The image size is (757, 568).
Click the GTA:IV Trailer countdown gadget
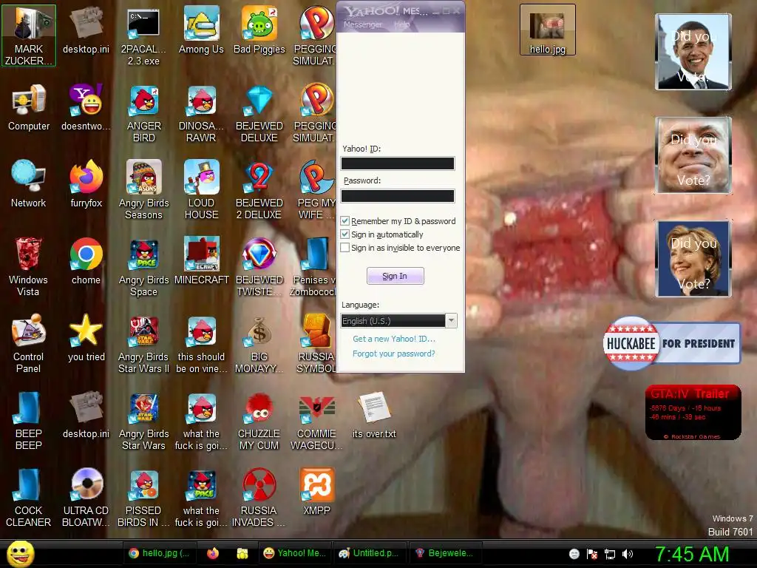pos(693,413)
